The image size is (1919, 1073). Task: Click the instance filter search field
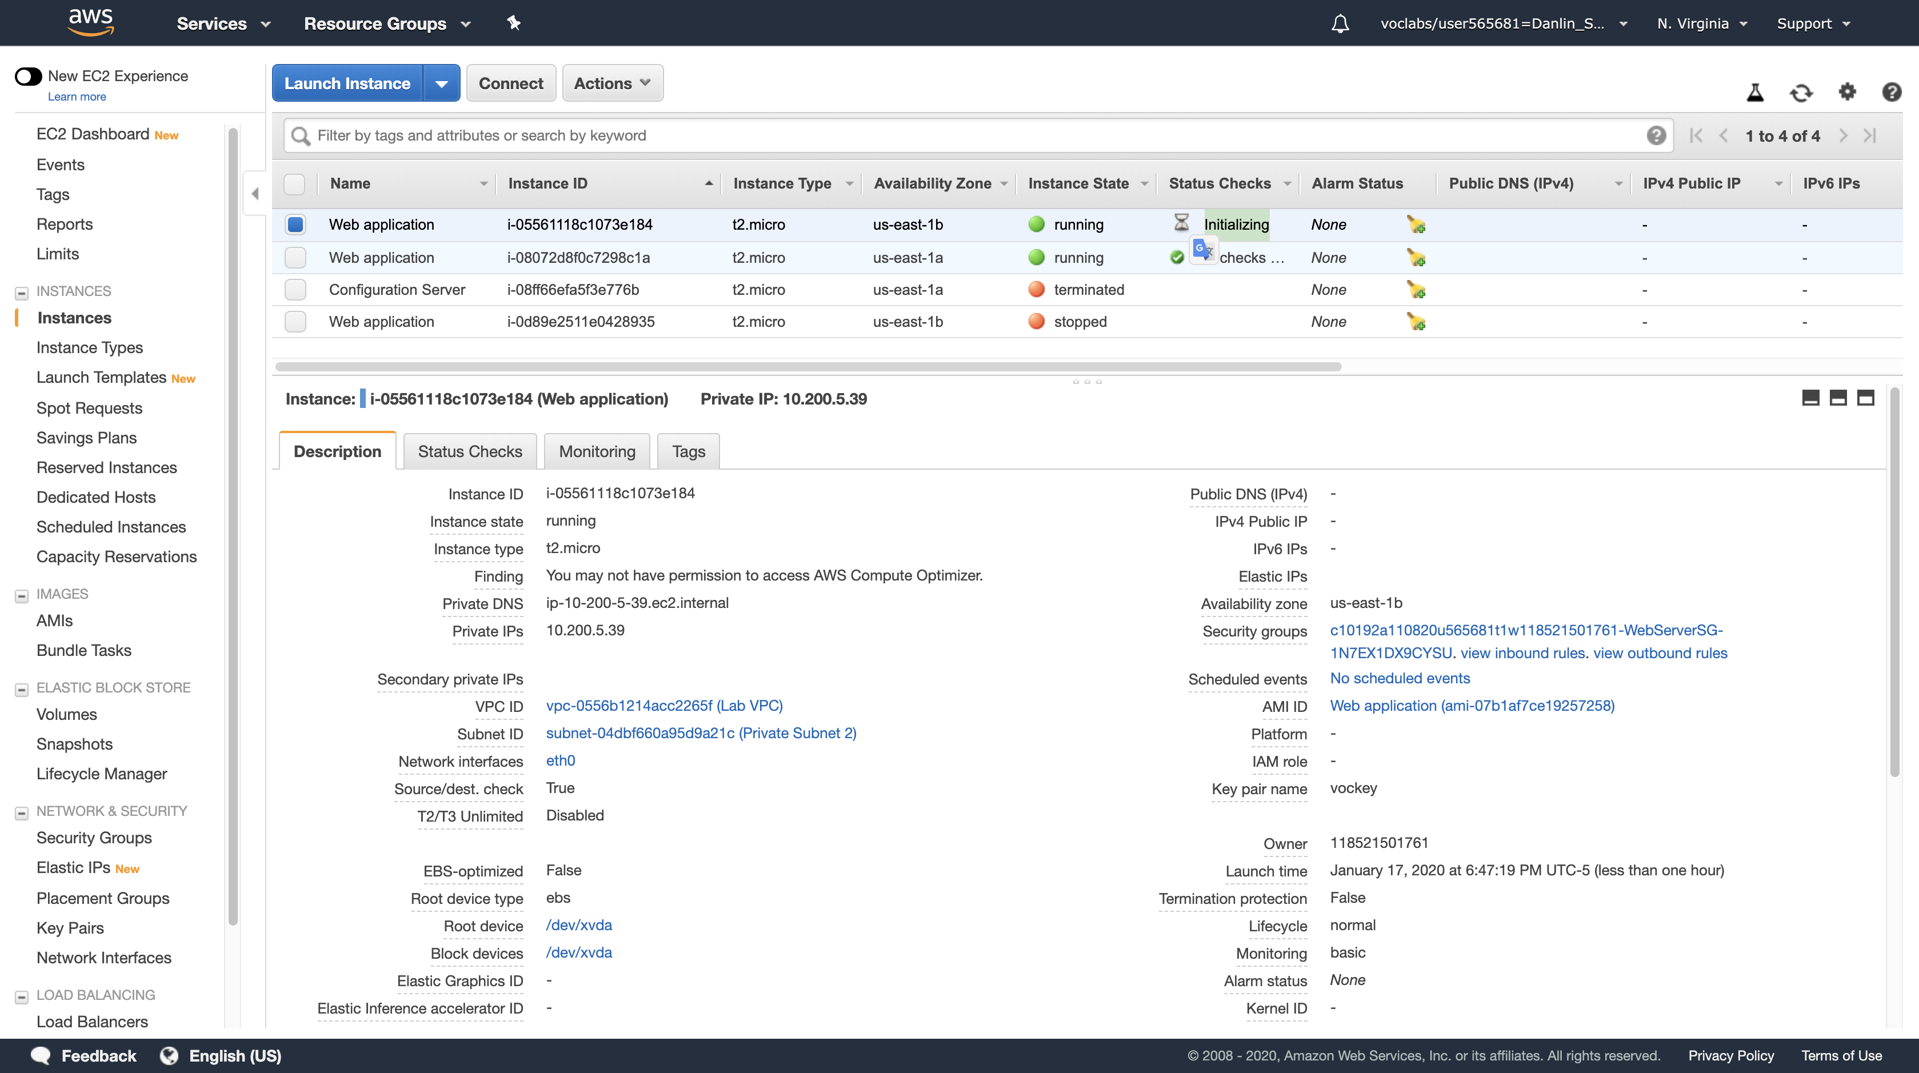[969, 135]
